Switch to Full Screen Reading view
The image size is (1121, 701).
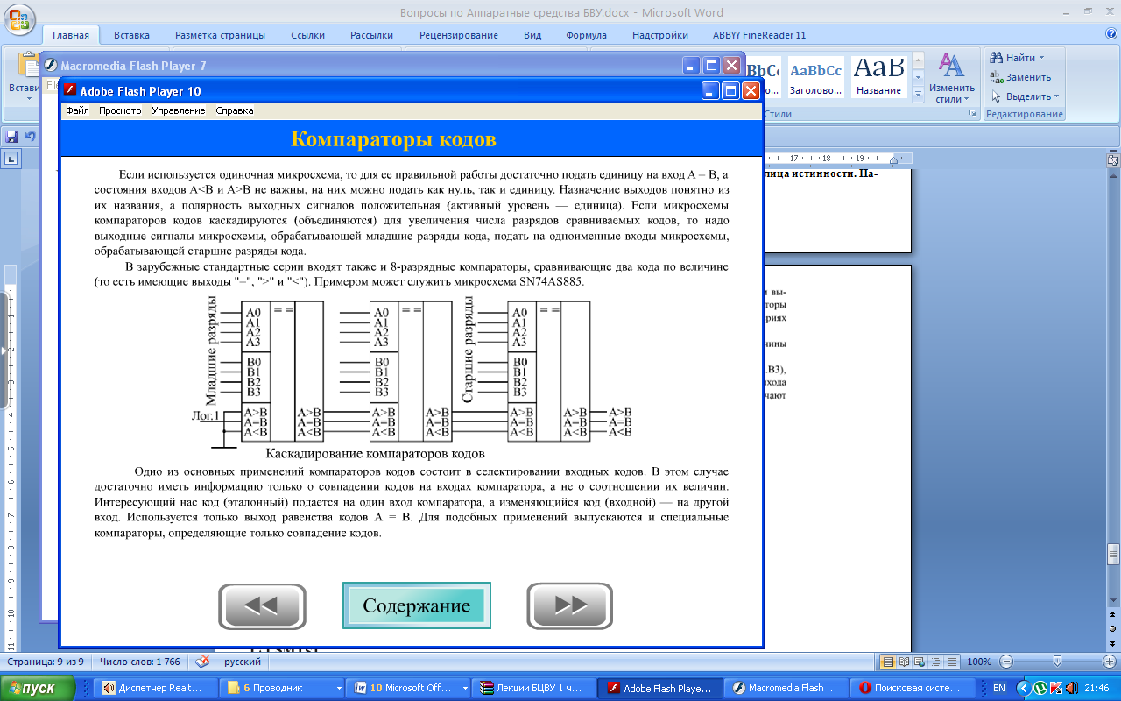[903, 662]
